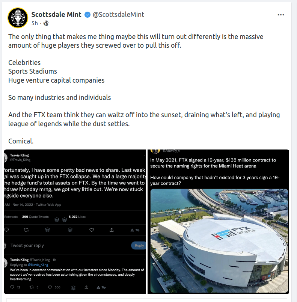
Task: Click the 399 Quote Tweets count
Action: [x=35, y=217]
